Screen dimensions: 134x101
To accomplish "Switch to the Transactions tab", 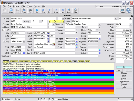I will click(46, 62).
